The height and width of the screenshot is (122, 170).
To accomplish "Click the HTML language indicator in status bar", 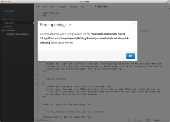I will click(148, 120).
